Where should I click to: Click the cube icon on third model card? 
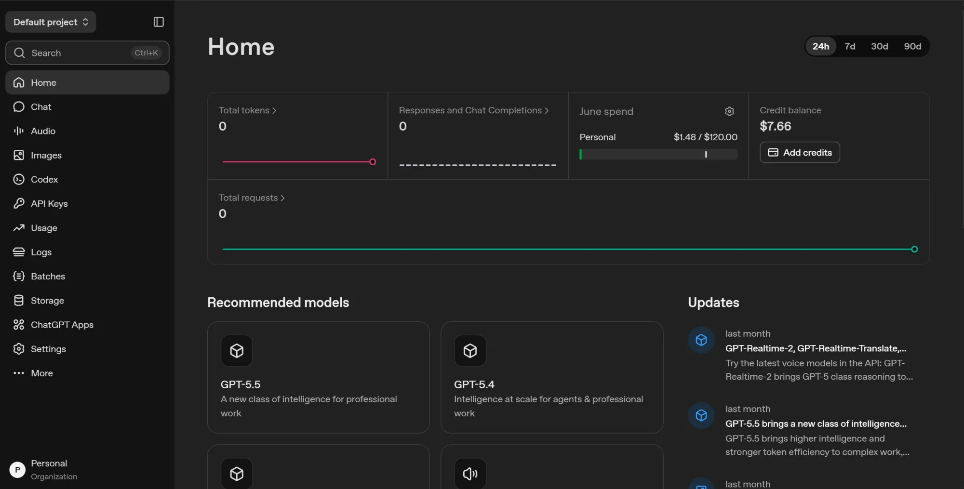237,474
